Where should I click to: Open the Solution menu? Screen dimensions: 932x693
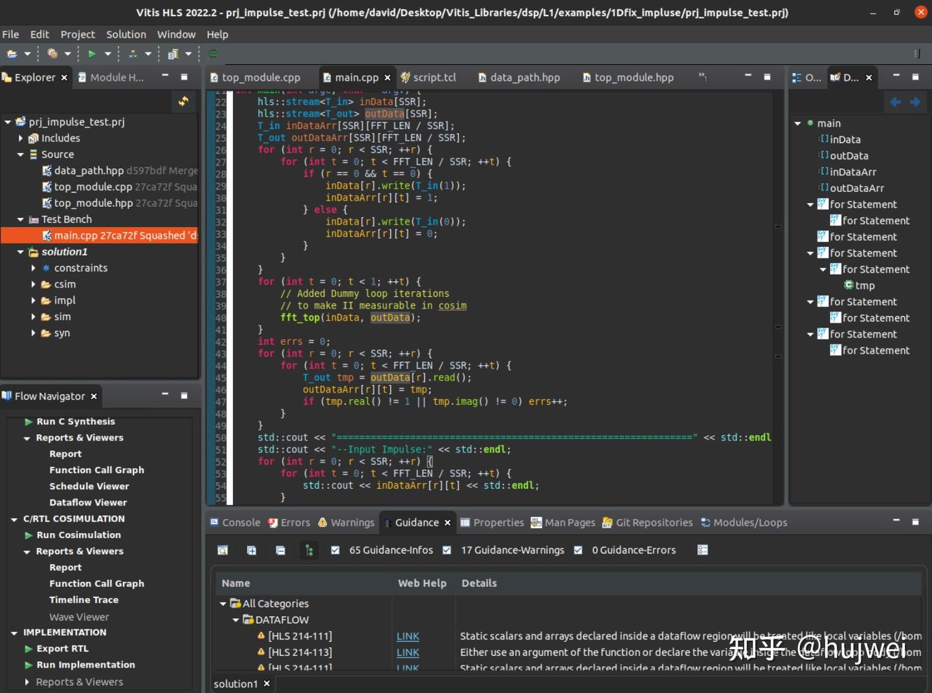tap(126, 34)
